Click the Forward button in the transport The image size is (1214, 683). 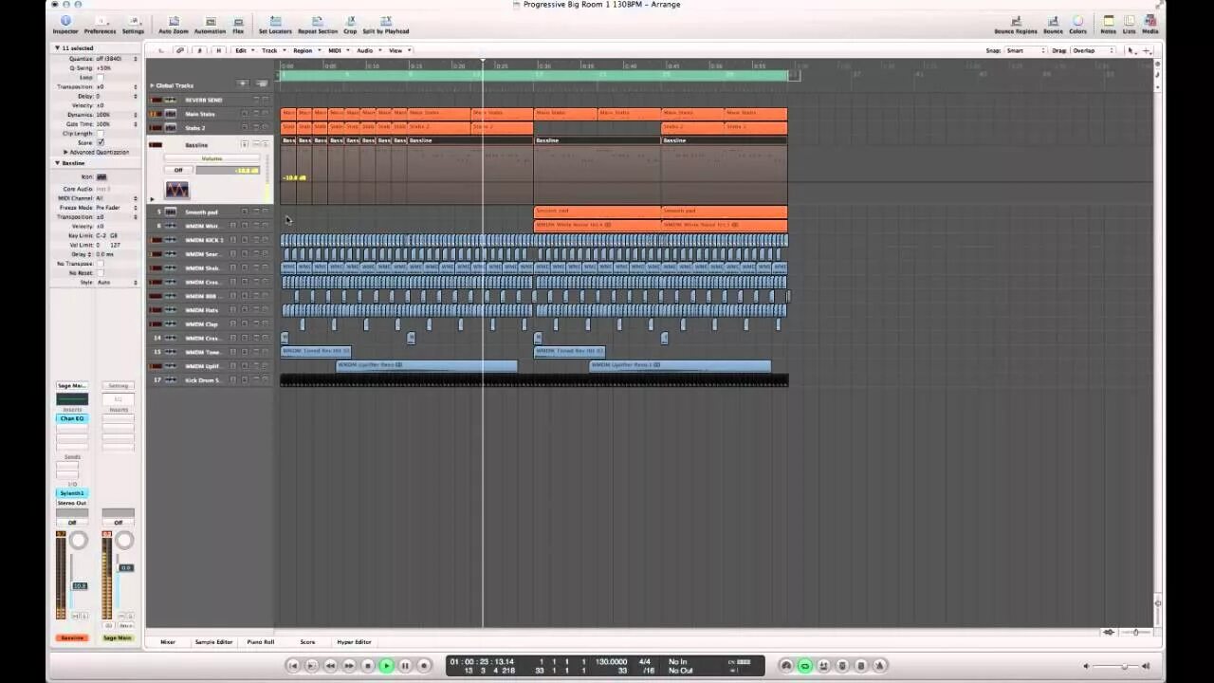349,666
